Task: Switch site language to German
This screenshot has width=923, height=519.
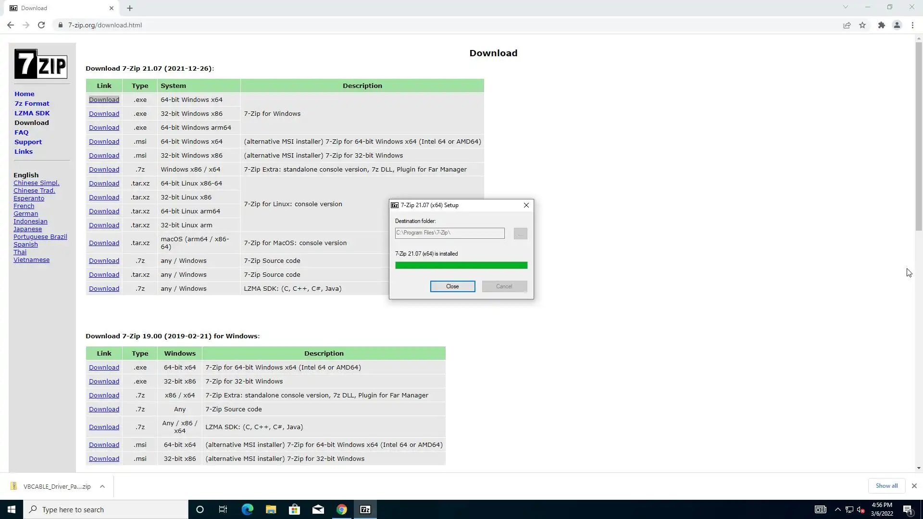Action: click(25, 214)
